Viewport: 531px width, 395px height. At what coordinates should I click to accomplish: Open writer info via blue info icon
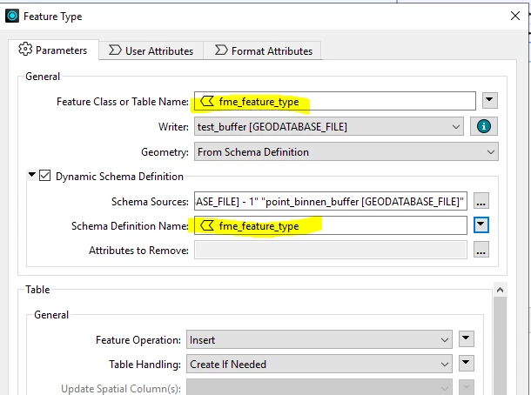(484, 126)
